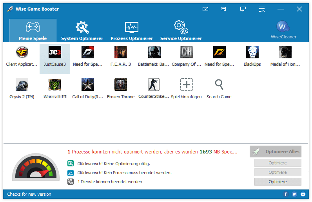This screenshot has height=202, width=312.
Task: Click 'Glückwunsch! Keine Optimierung nötig.' text
Action: 114,164
